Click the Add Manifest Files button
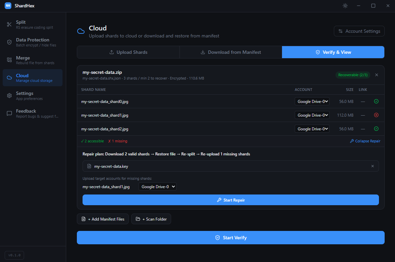The width and height of the screenshot is (395, 262). tap(103, 219)
